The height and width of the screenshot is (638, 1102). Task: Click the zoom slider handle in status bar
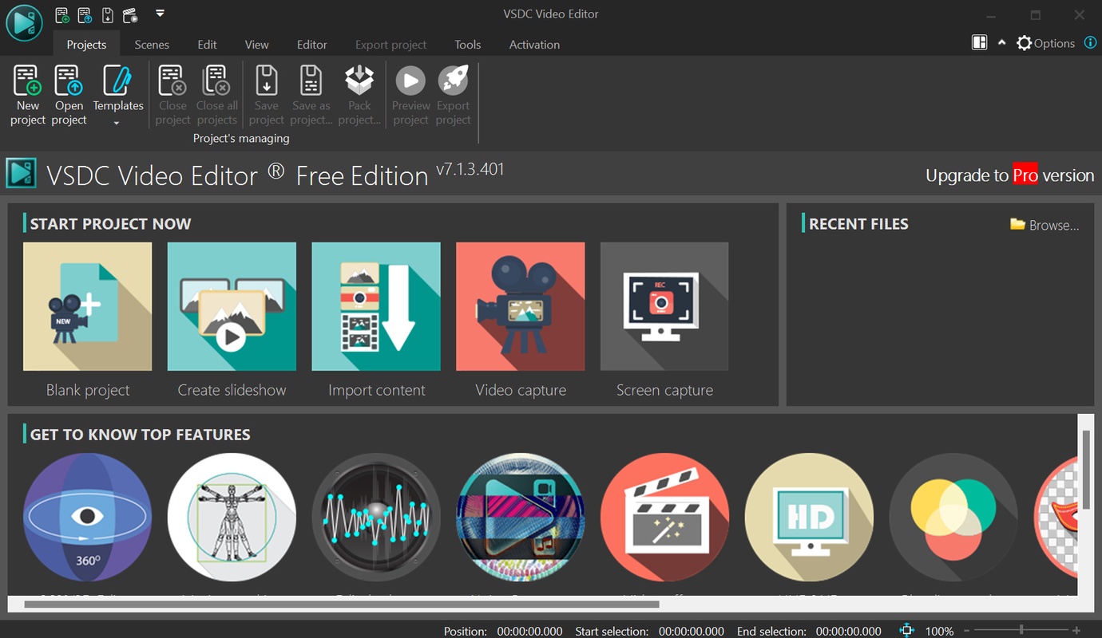1021,630
